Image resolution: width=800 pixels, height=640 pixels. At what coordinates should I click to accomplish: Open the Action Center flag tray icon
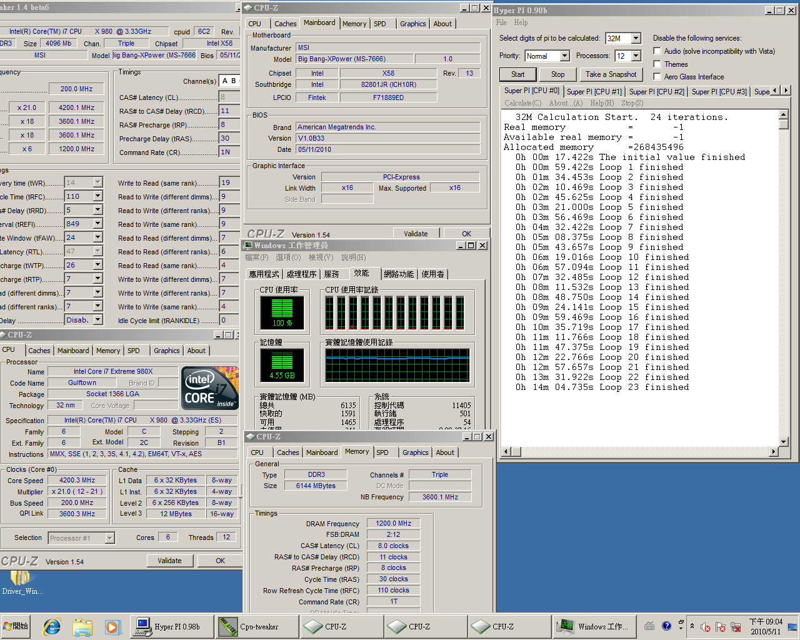pyautogui.click(x=721, y=626)
